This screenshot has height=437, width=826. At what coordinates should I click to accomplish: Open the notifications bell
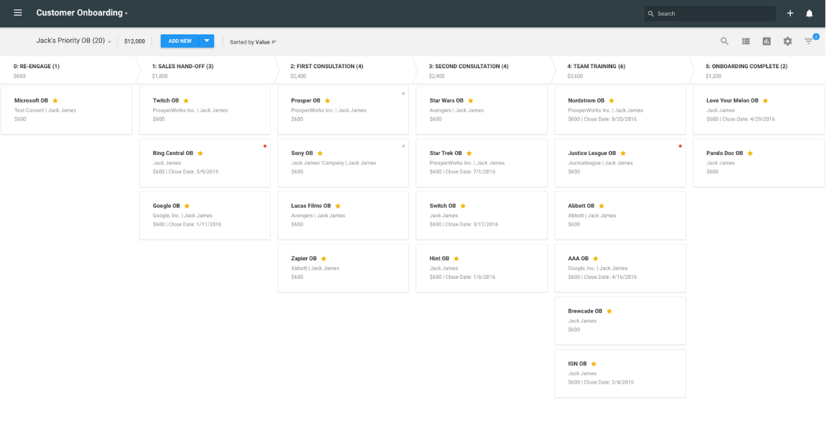(x=809, y=13)
